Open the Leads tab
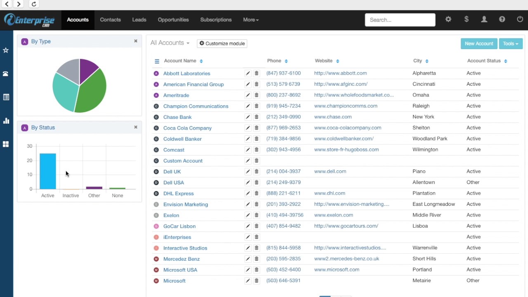The width and height of the screenshot is (528, 297). click(x=139, y=20)
